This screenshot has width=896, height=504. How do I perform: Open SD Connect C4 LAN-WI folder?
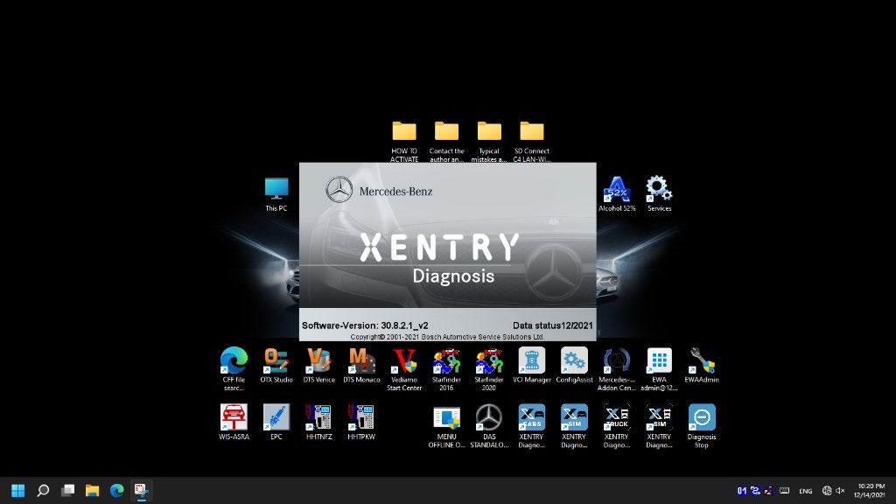click(x=531, y=142)
